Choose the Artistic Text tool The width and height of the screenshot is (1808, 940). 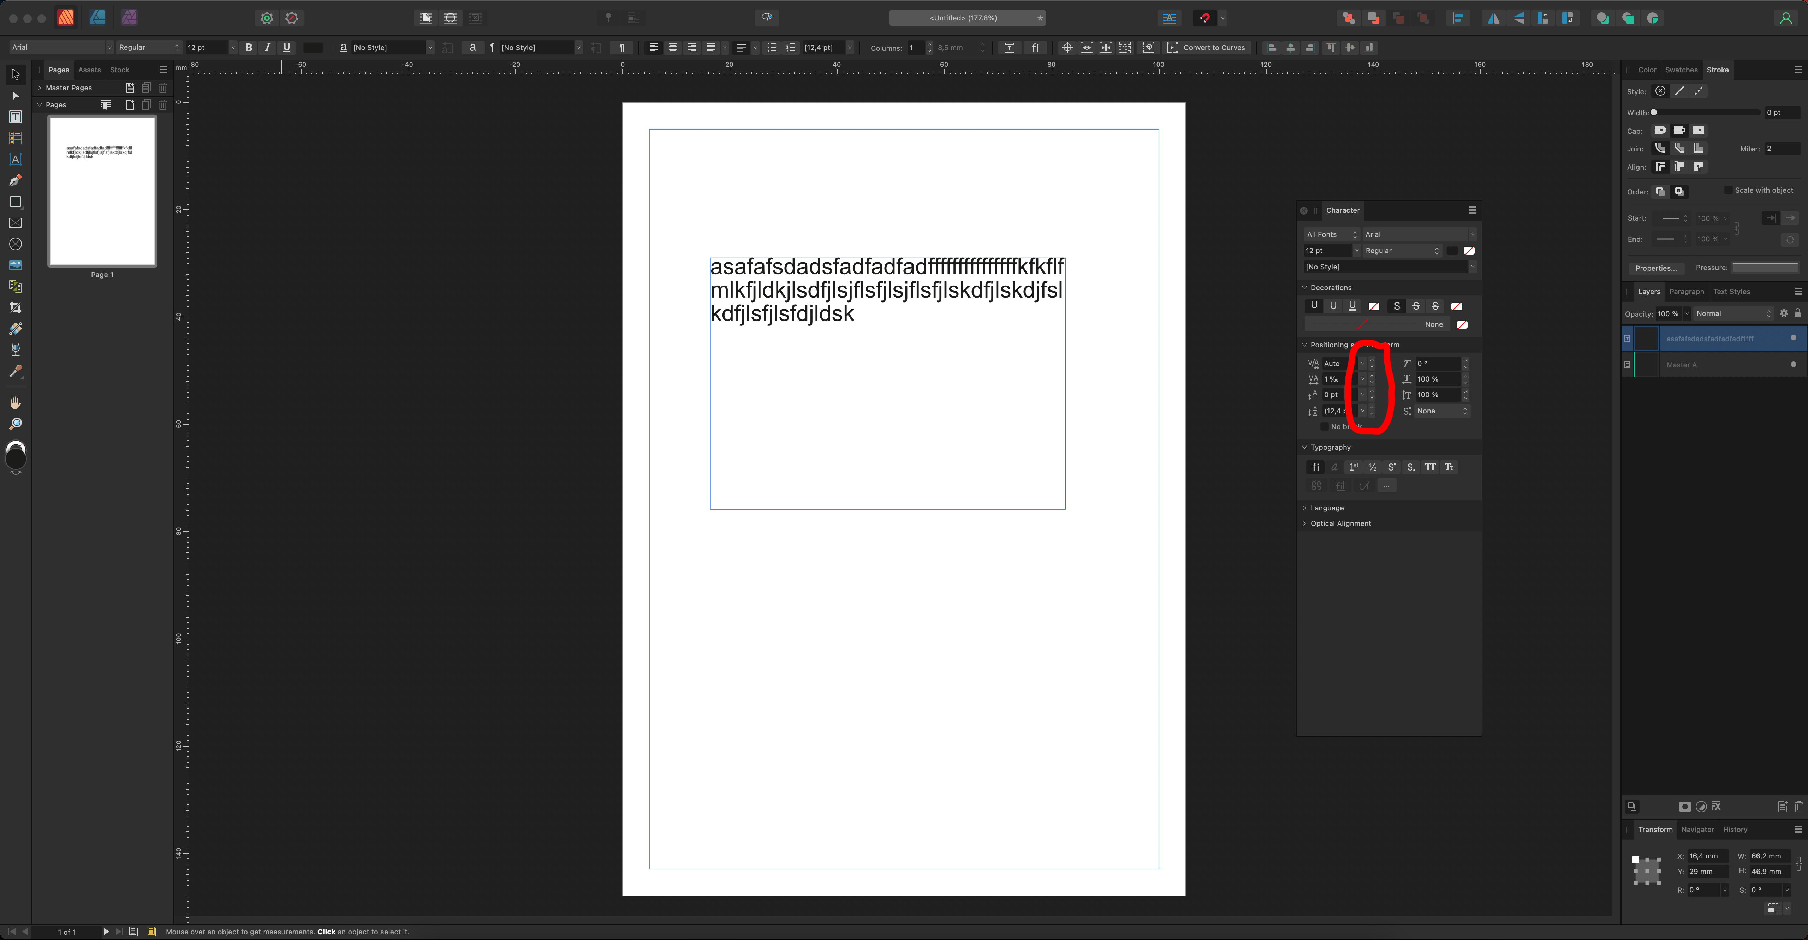point(16,159)
